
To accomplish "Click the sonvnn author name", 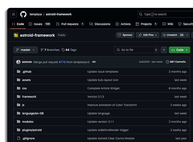I will click(27, 62).
